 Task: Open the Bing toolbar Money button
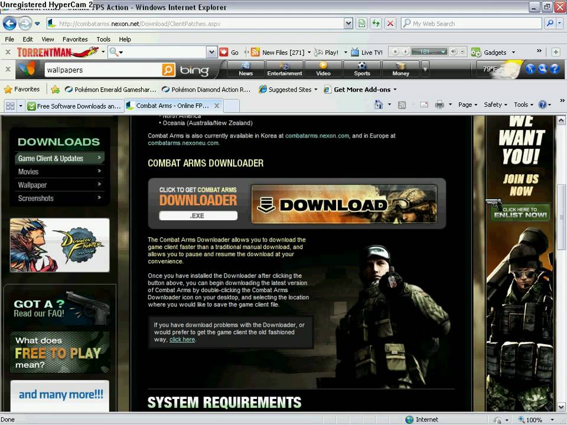tap(400, 69)
